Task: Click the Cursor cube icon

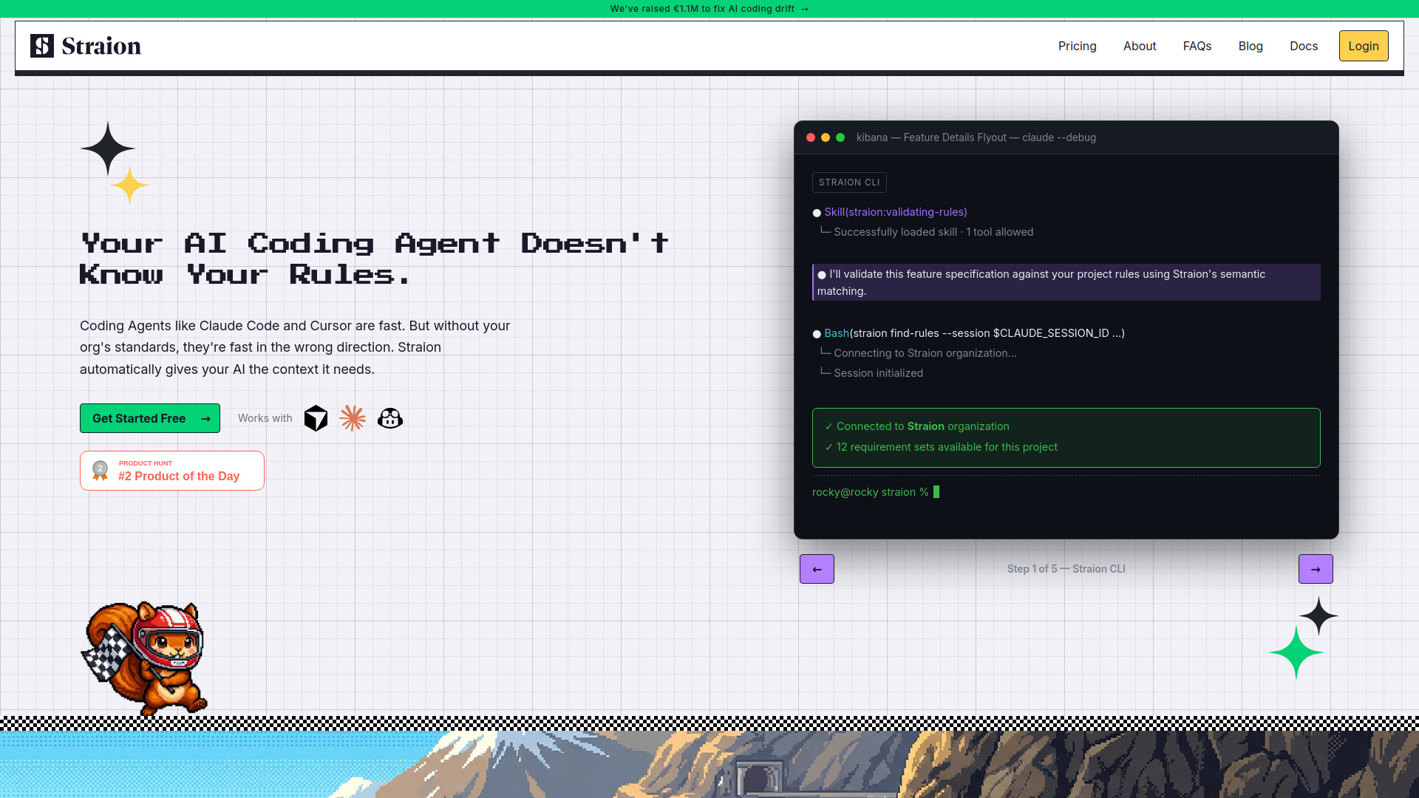Action: point(316,418)
